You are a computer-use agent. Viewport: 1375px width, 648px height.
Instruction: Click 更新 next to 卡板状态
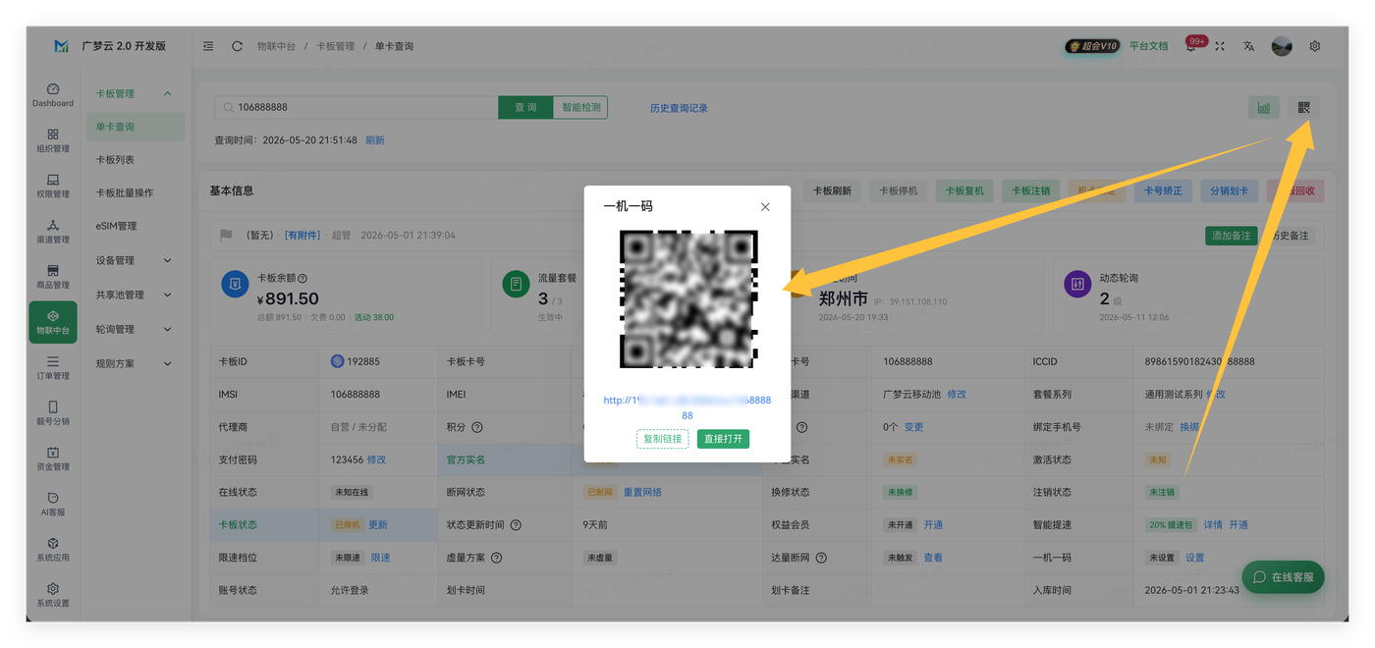point(378,525)
